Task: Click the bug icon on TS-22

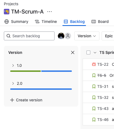Action: (94, 64)
